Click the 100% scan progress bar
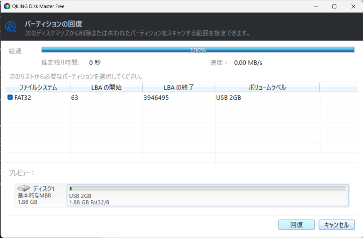Screen dimensions: 363x238 pyautogui.click(x=198, y=50)
